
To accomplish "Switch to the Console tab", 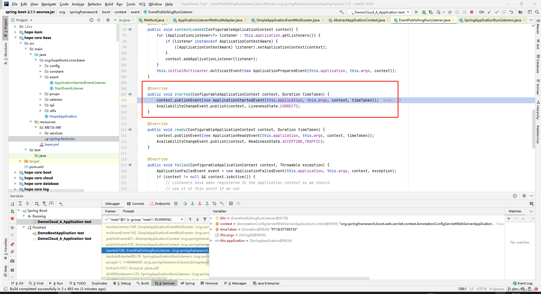I will coord(136,204).
